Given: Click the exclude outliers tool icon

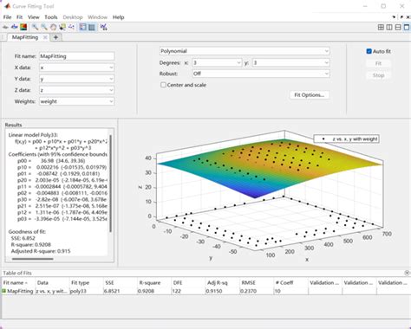Looking at the screenshot, I should coord(71,27).
